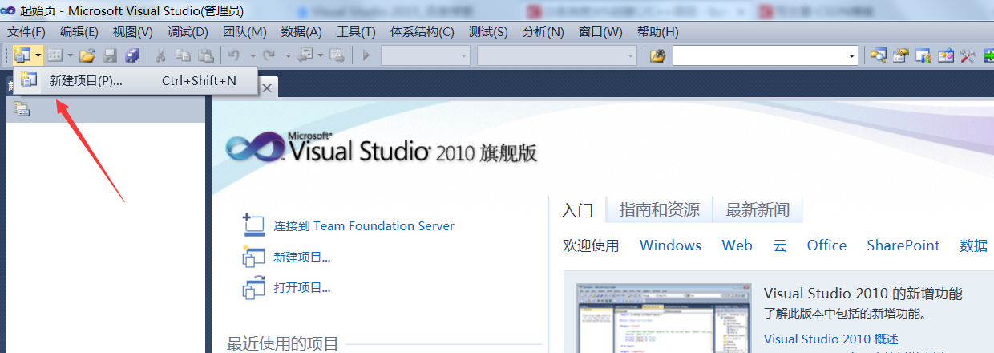Screen dimensions: 994x353
Task: Click the 最近使用的项目 heading
Action: tap(283, 343)
